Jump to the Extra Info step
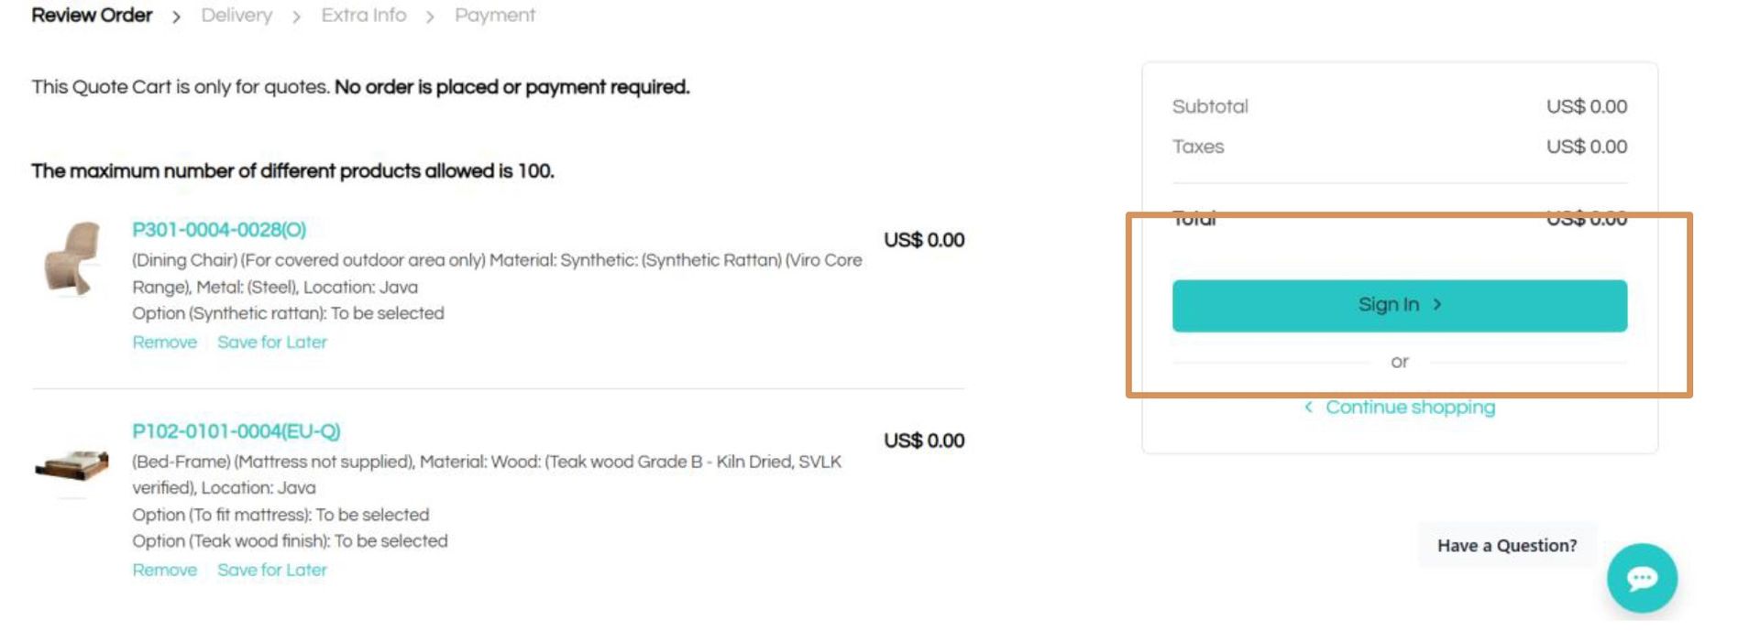The height and width of the screenshot is (642, 1760). pos(363,16)
